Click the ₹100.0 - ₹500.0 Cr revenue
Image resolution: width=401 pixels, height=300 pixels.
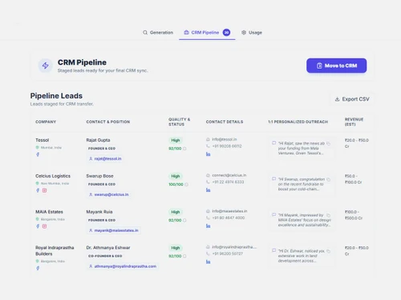(354, 215)
